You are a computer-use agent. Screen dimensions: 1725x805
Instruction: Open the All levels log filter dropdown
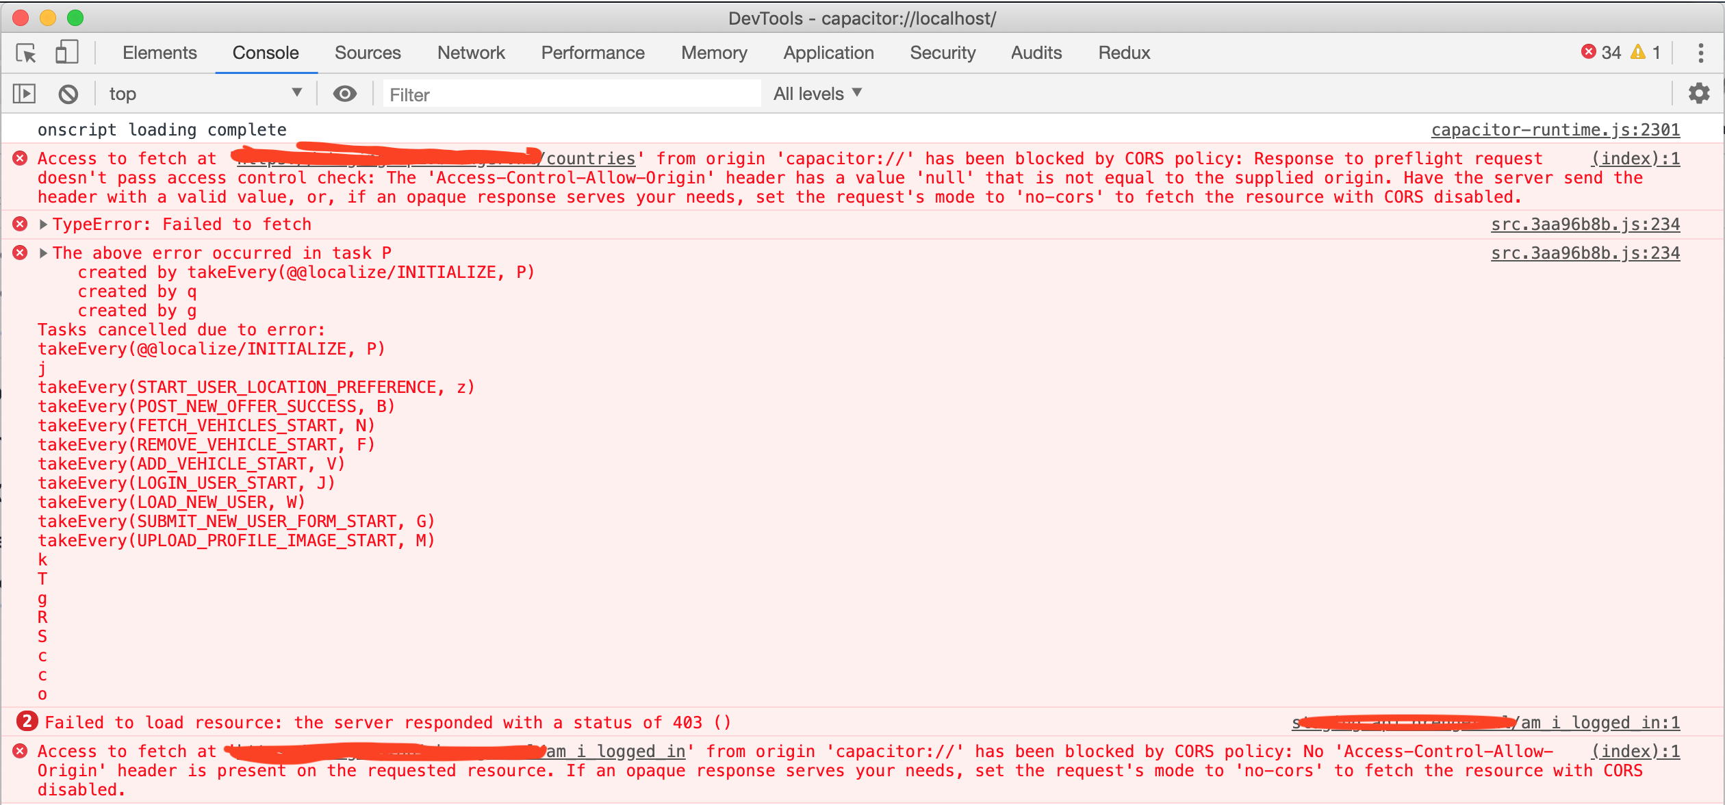point(817,93)
